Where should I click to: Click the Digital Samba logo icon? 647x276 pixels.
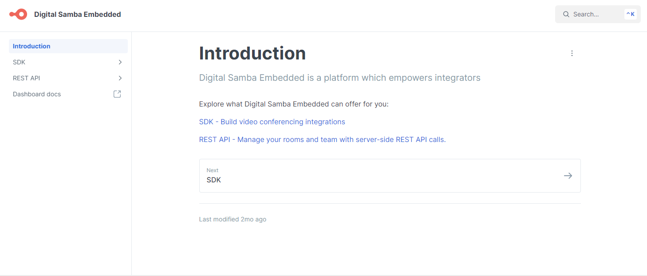click(18, 14)
